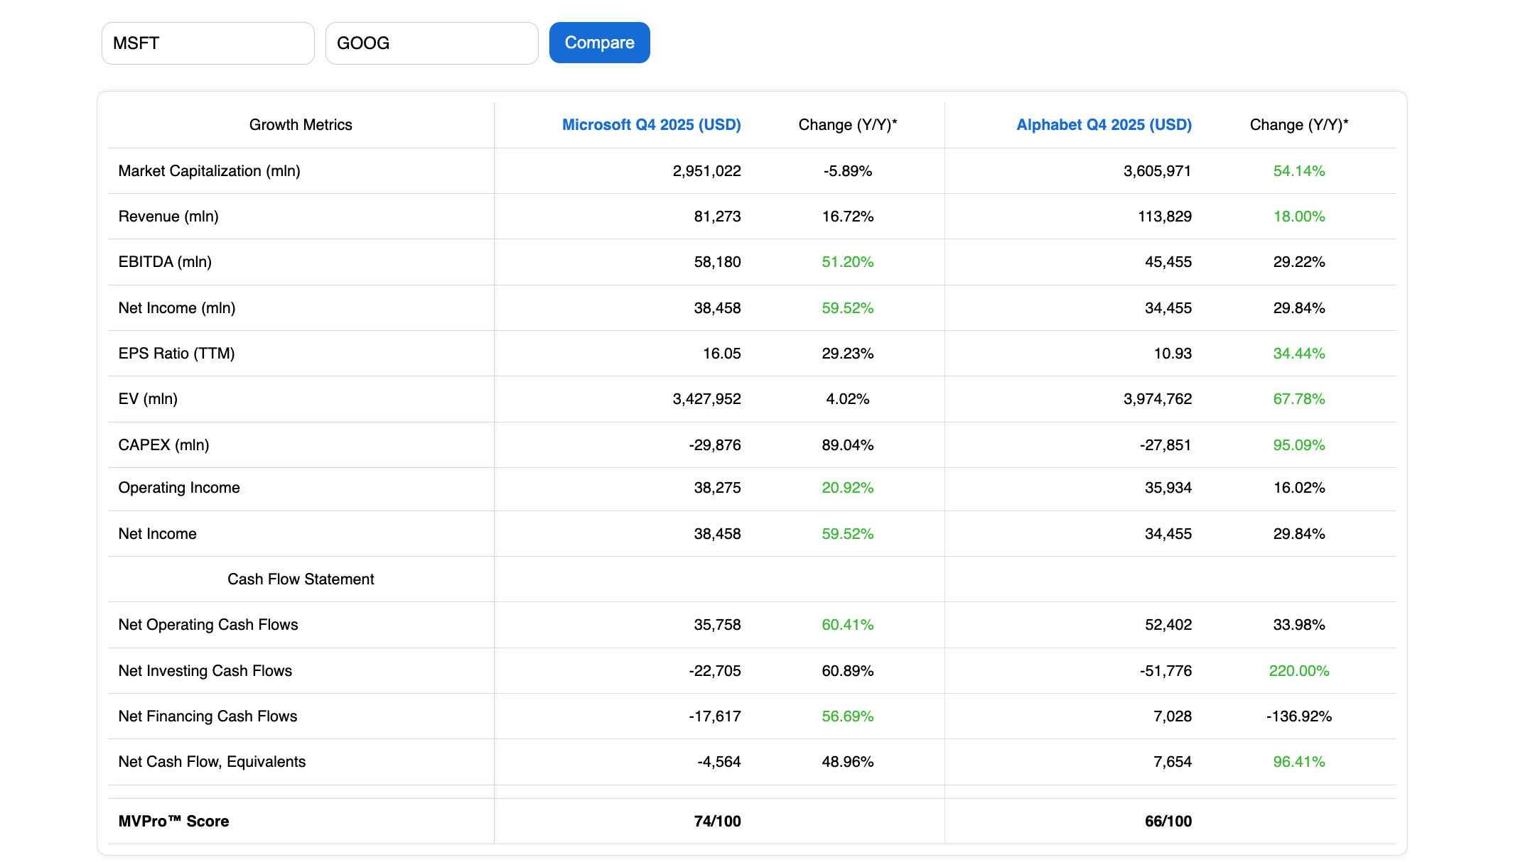This screenshot has height=862, width=1518.
Task: Click Alphabet operating cash flow value 52,402
Action: coord(1168,625)
